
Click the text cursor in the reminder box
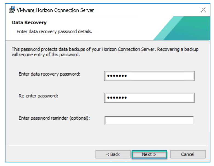(106, 120)
